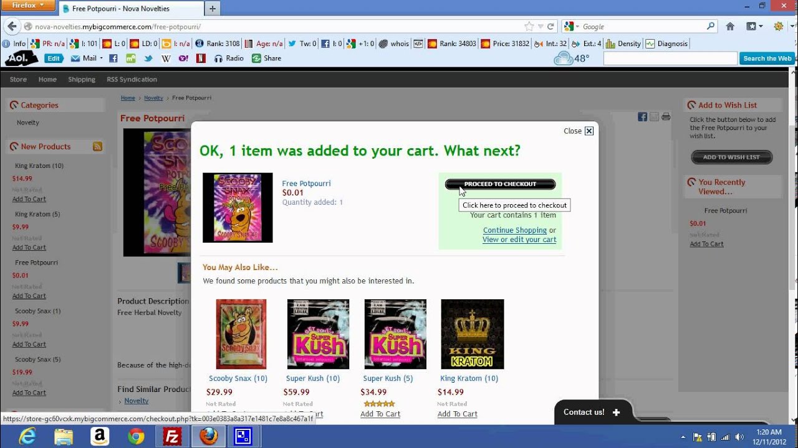The width and height of the screenshot is (798, 448).
Task: Open the URL history dropdown arrow
Action: pyautogui.click(x=540, y=27)
